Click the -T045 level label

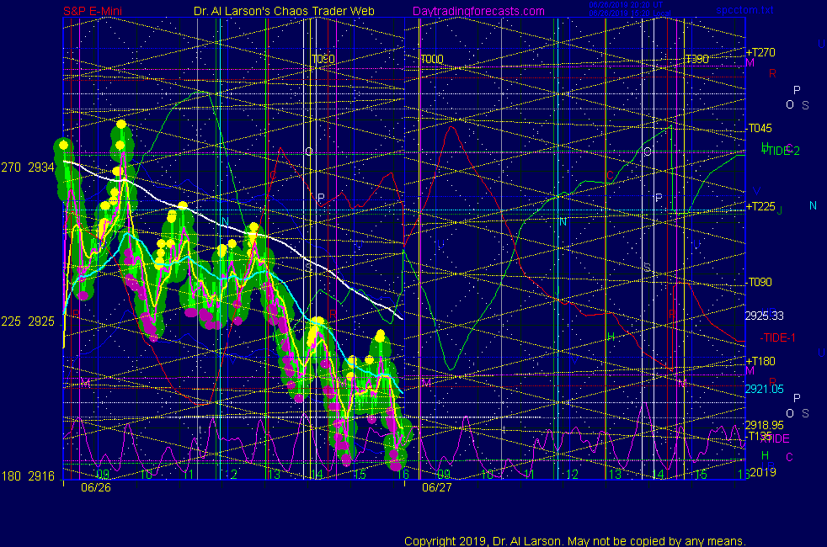click(760, 128)
